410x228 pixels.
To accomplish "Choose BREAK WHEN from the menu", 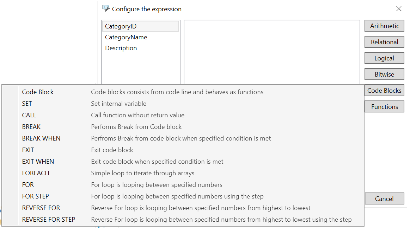I will (41, 138).
